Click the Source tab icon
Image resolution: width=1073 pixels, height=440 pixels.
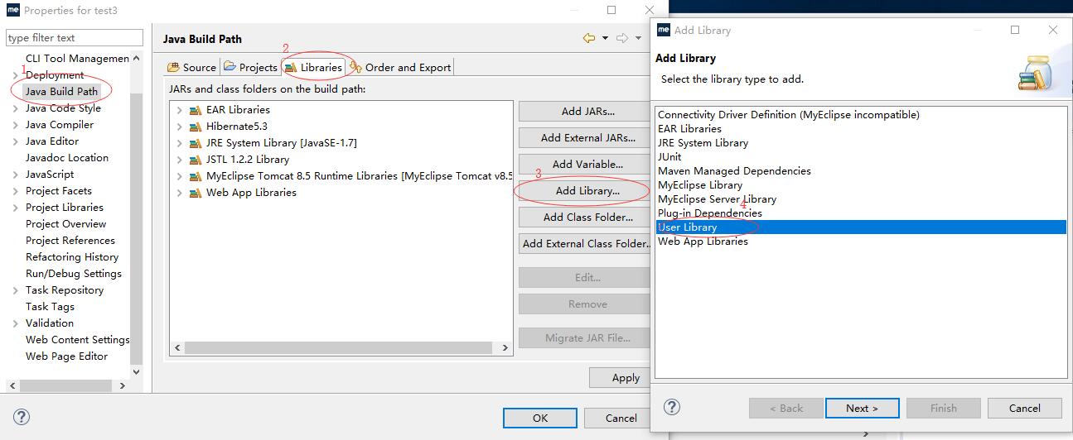tap(174, 67)
